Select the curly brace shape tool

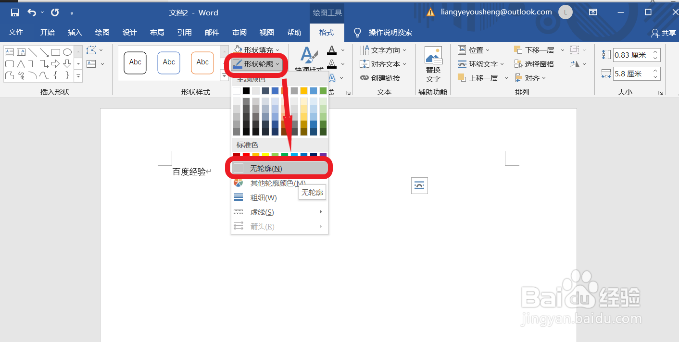click(x=55, y=75)
